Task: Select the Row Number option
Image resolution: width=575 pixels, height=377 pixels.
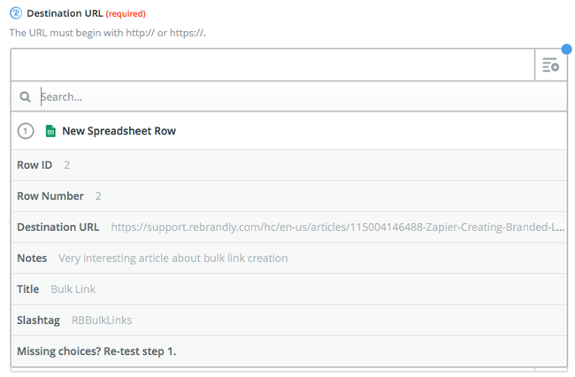Action: 289,196
